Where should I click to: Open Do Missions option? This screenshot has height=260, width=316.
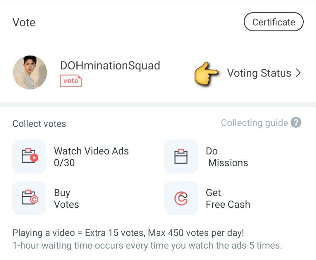[x=227, y=157]
